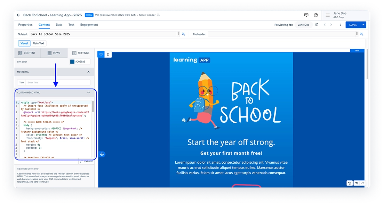The width and height of the screenshot is (384, 205).
Task: Switch to desktop preview mode
Action: (101, 55)
